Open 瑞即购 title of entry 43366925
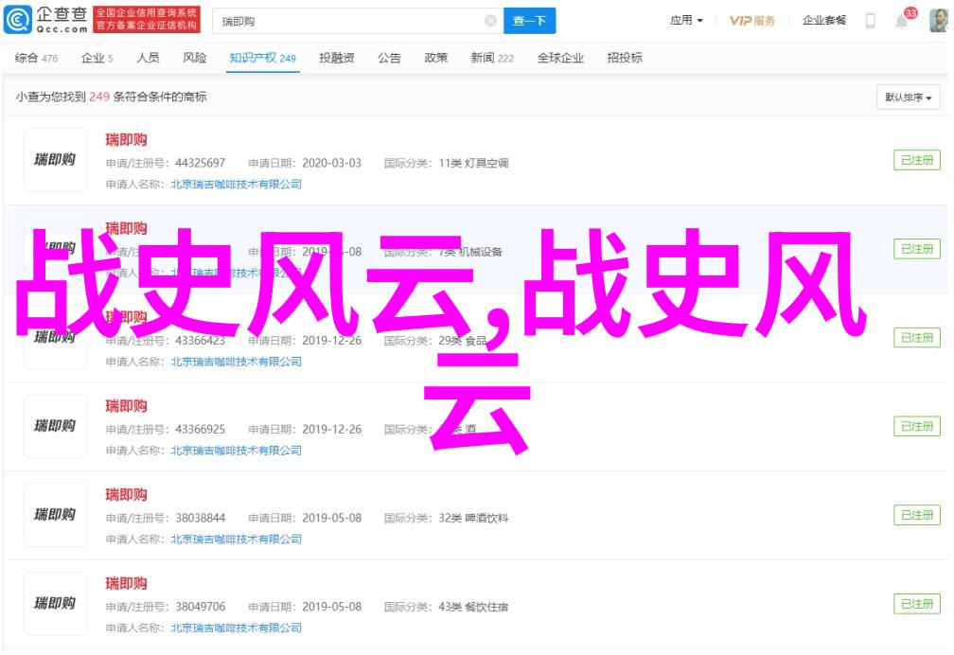The height and width of the screenshot is (655, 954). point(127,406)
